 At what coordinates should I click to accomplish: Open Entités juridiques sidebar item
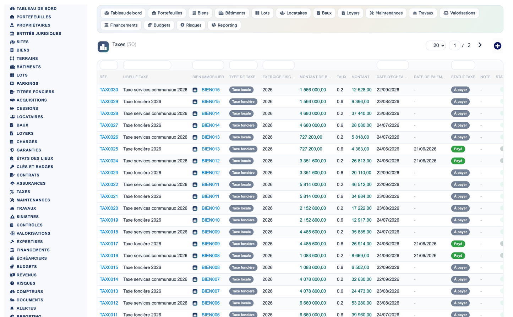coord(36,34)
